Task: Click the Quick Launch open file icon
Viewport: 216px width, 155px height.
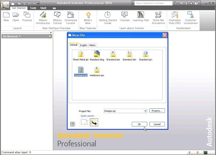Action: click(94, 122)
